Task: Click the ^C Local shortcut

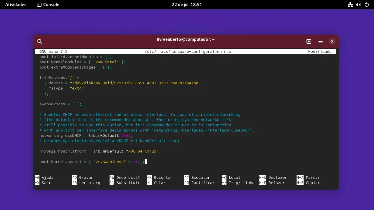Action: [231, 177]
